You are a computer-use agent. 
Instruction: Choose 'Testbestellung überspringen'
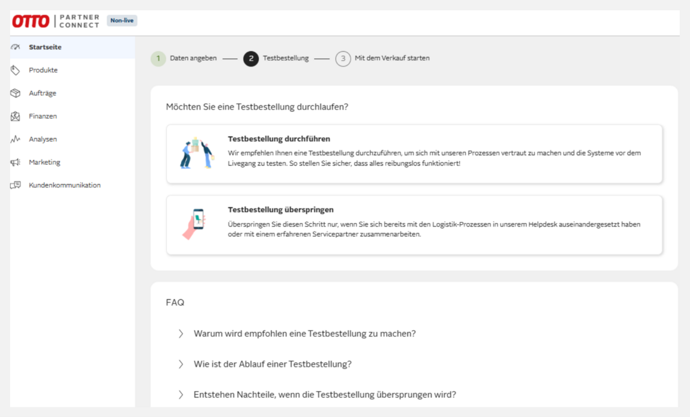click(x=414, y=224)
